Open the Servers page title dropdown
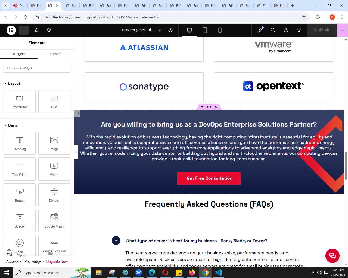 point(141,30)
